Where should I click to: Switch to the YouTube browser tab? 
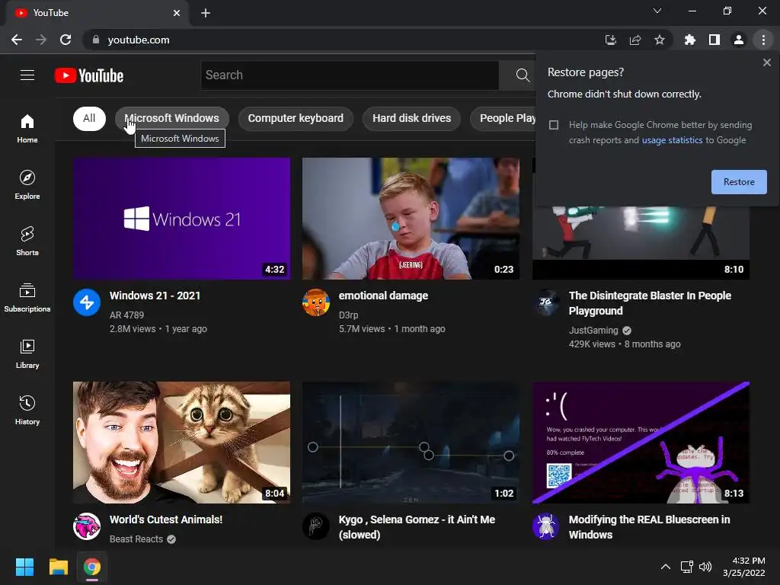[x=97, y=13]
